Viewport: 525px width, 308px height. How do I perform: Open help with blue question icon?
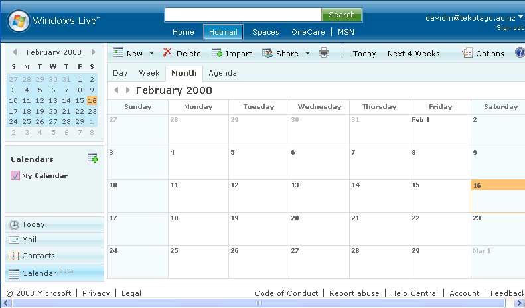tap(520, 52)
